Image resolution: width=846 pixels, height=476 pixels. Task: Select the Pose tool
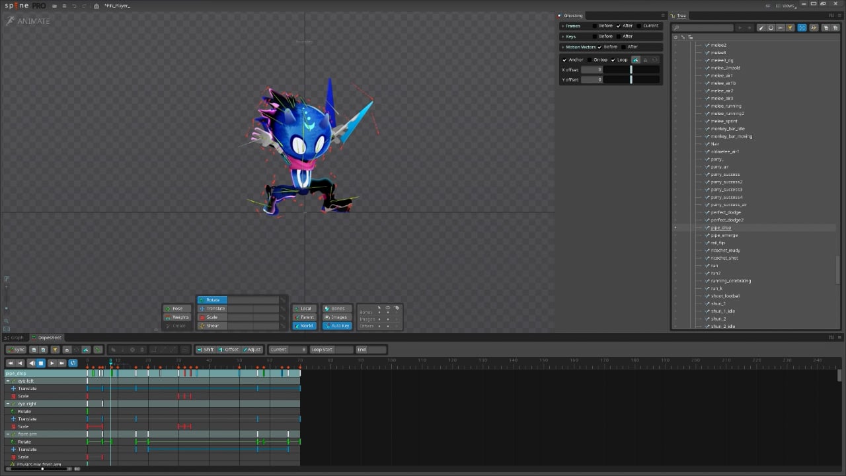tap(176, 309)
